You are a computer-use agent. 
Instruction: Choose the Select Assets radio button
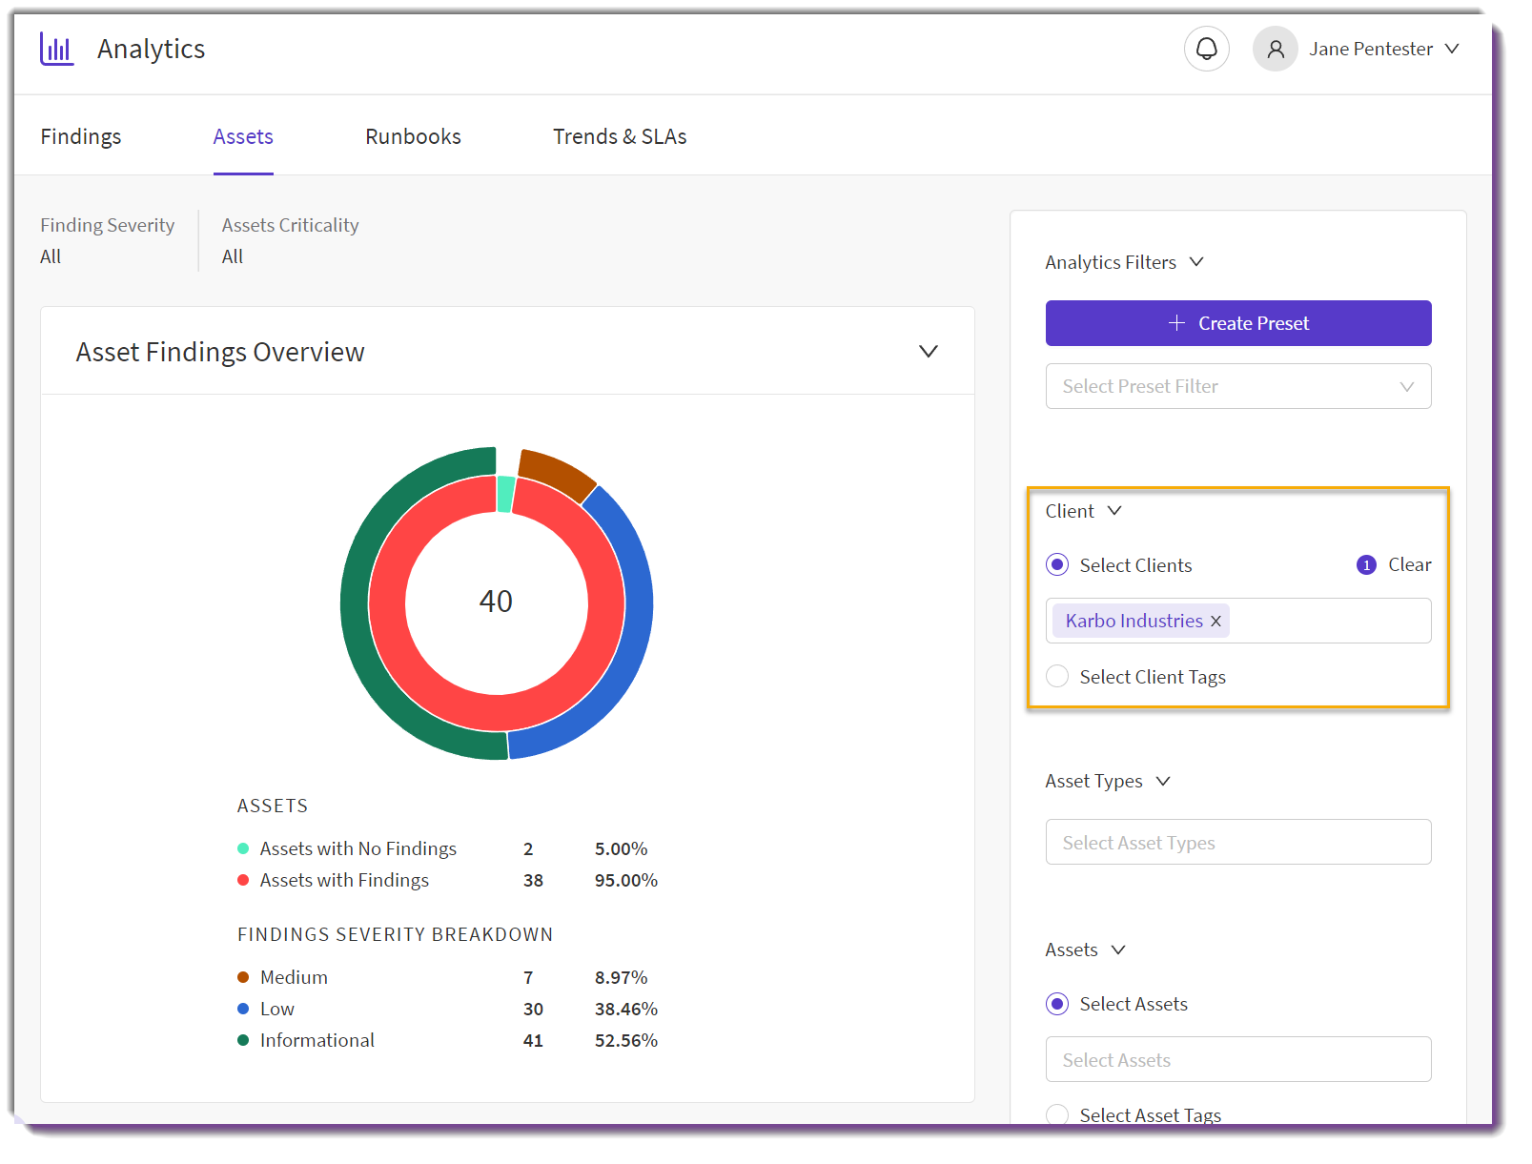click(x=1057, y=1003)
